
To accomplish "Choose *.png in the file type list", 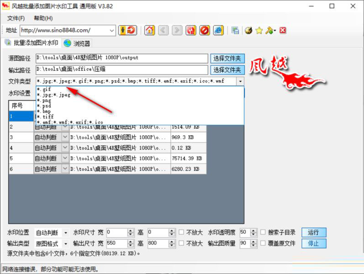I will point(140,100).
